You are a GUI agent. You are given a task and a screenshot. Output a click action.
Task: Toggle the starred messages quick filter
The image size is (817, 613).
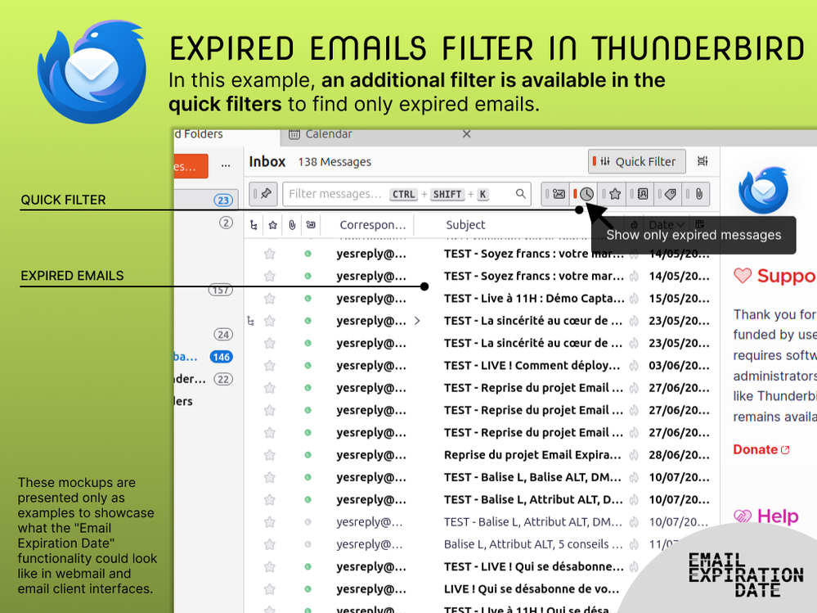click(x=612, y=194)
